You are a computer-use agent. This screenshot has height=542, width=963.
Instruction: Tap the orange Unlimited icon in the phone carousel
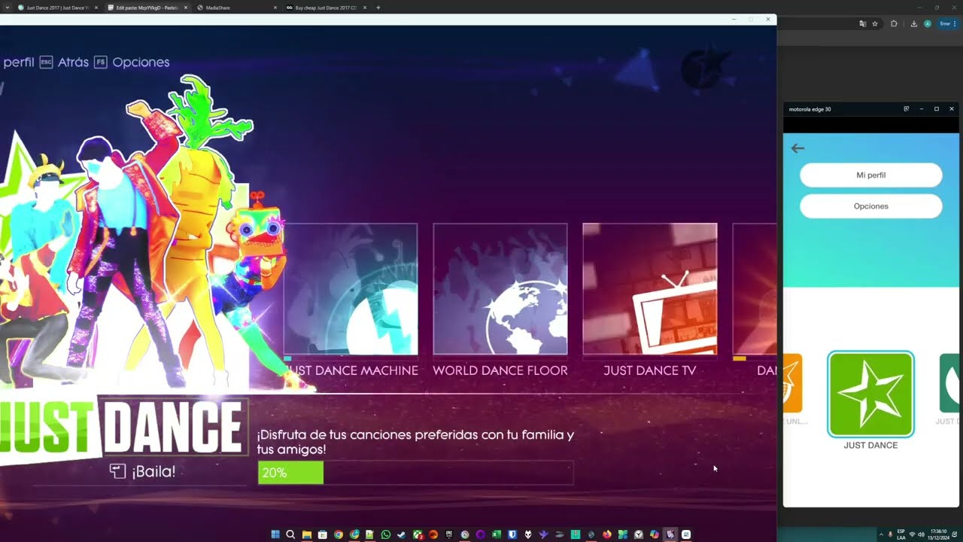pyautogui.click(x=793, y=382)
